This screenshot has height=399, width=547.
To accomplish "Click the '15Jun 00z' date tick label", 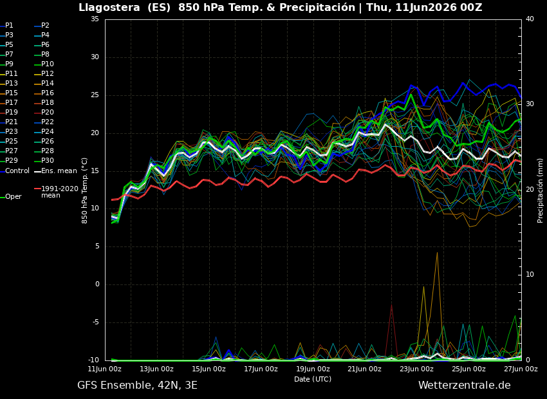I will pyautogui.click(x=209, y=369).
